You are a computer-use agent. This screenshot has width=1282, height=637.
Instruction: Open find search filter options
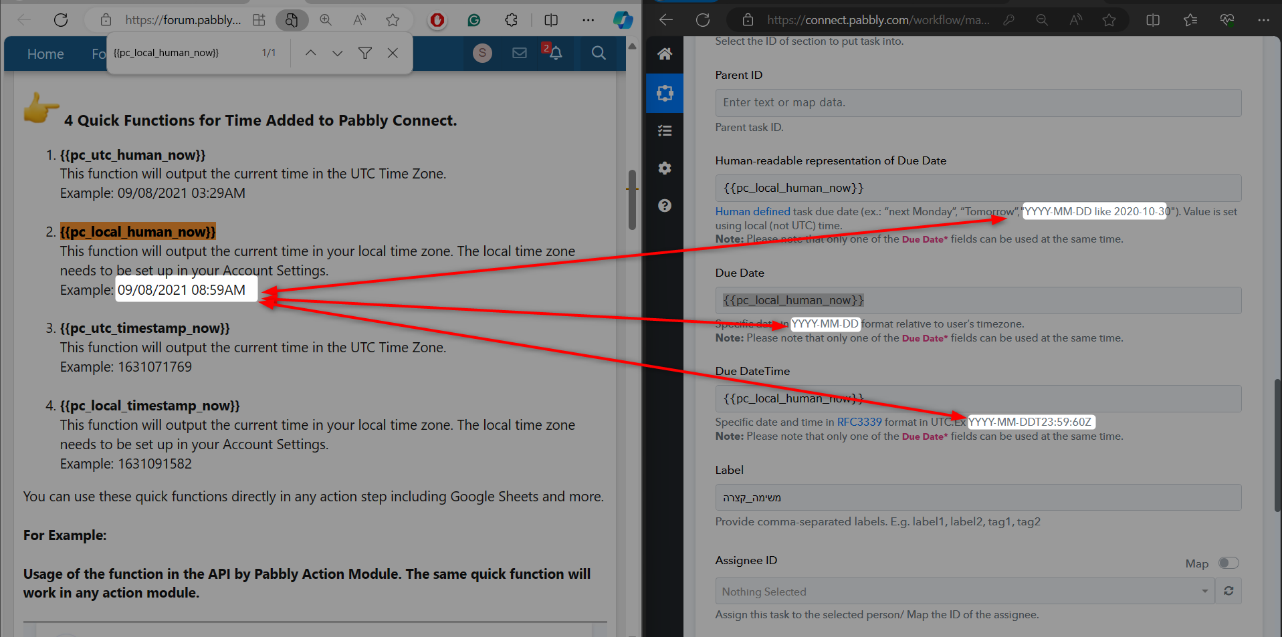tap(365, 53)
